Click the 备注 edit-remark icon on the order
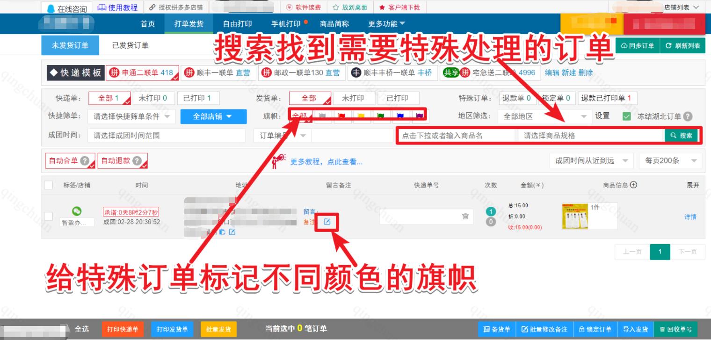Screen dimensions: 711x340 [x=327, y=222]
